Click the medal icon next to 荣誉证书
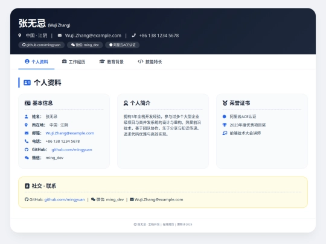 point(225,103)
